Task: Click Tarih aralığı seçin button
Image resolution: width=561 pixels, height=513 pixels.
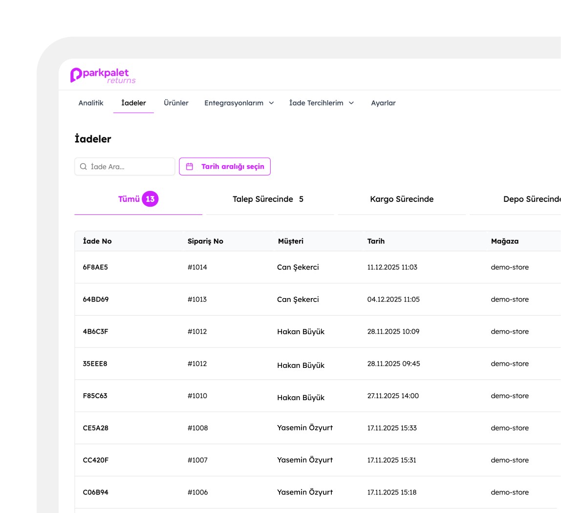Action: click(x=225, y=166)
